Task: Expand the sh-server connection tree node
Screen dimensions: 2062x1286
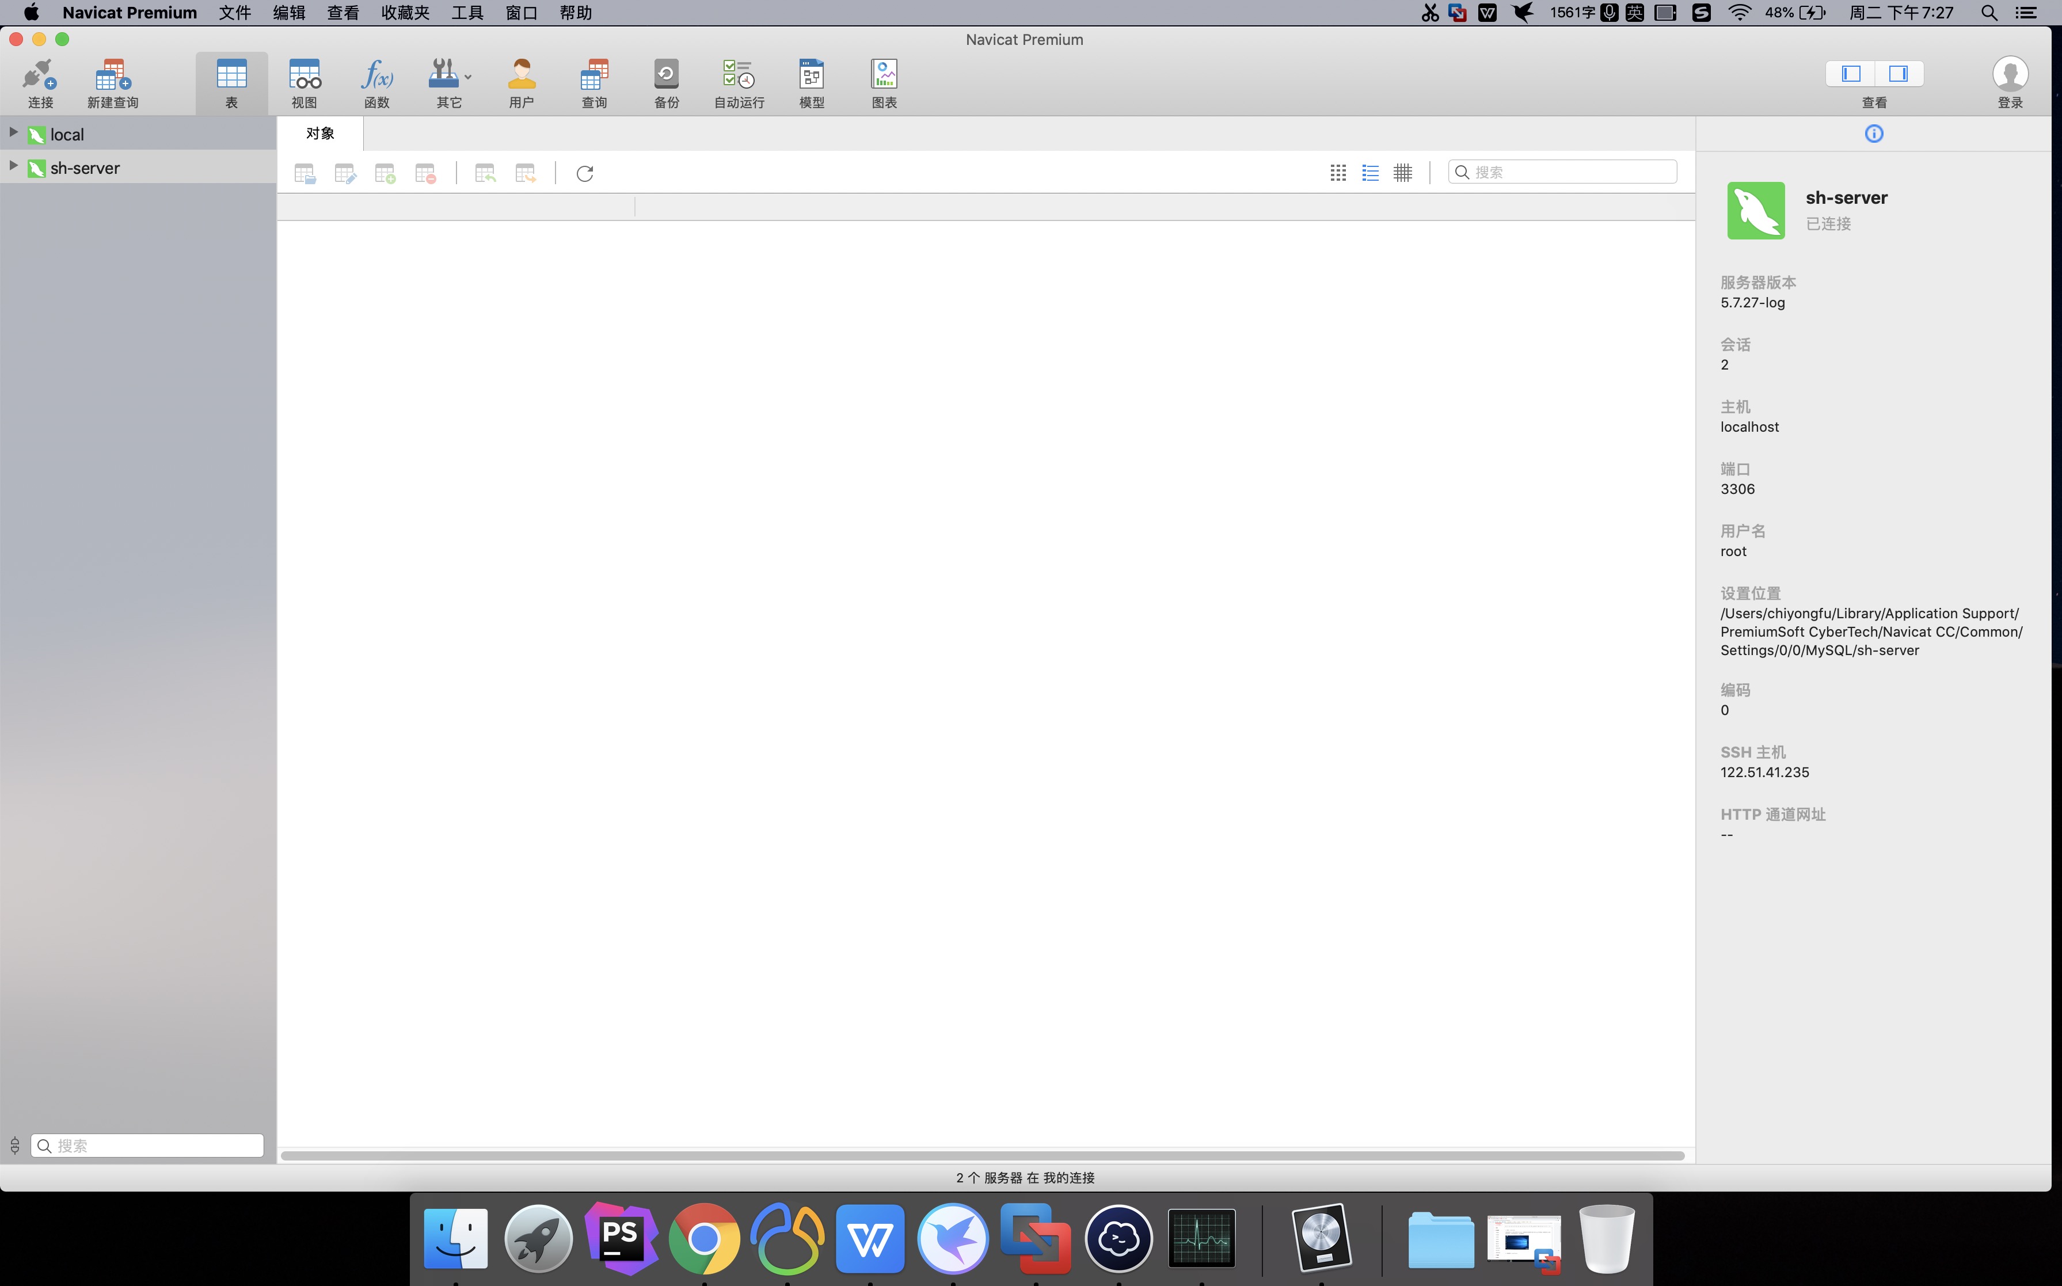Action: point(13,166)
